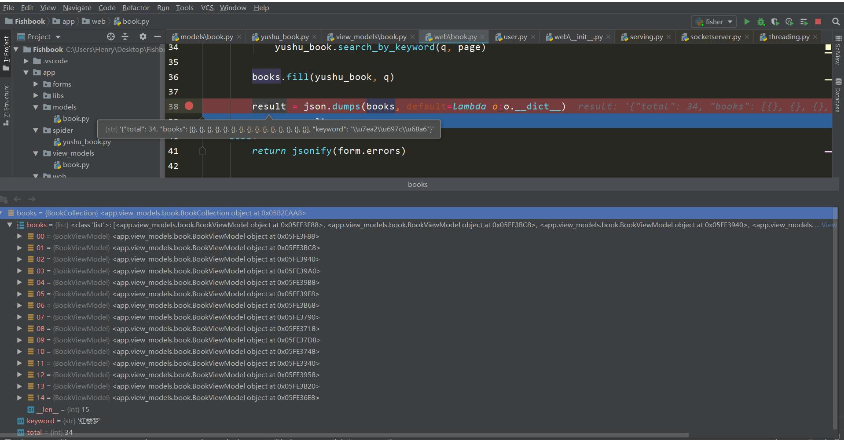Screen dimensions: 844x440
Task: Run with coverage using the shield icon
Action: point(775,22)
